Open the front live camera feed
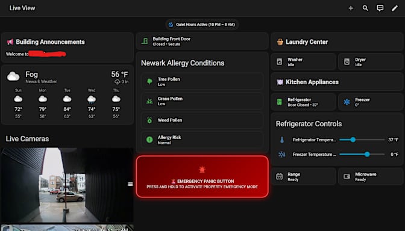Image resolution: width=405 pixels, height=231 pixels. click(67, 185)
